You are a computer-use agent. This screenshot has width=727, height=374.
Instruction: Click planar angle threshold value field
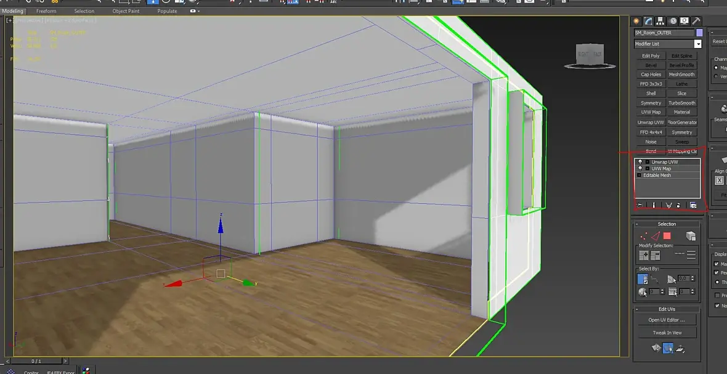coord(683,278)
